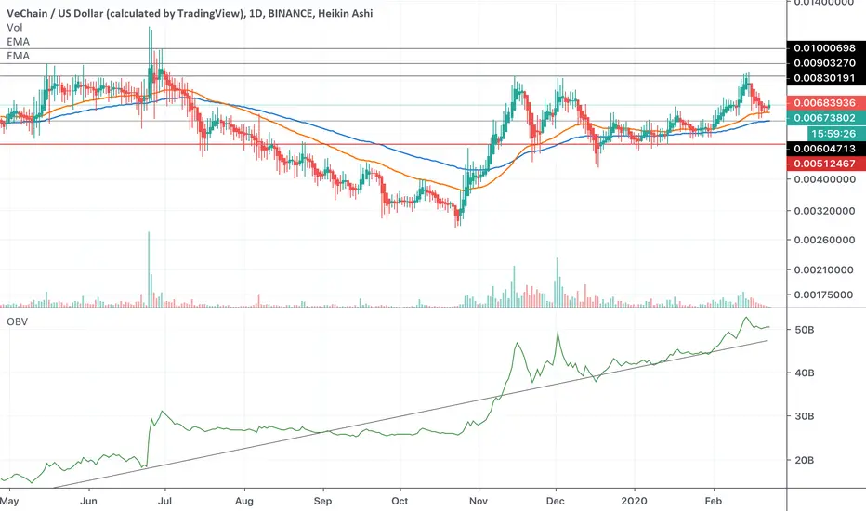Click the red 0.00683936 current price label
The image size is (866, 511).
(825, 103)
